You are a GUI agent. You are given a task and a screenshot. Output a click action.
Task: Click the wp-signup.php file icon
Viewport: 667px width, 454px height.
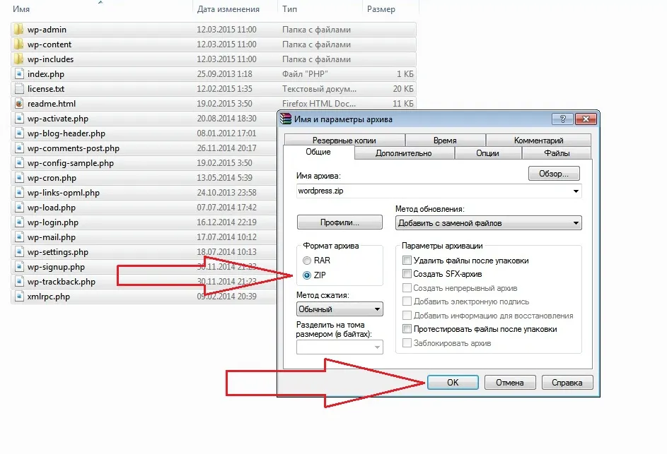tap(18, 267)
